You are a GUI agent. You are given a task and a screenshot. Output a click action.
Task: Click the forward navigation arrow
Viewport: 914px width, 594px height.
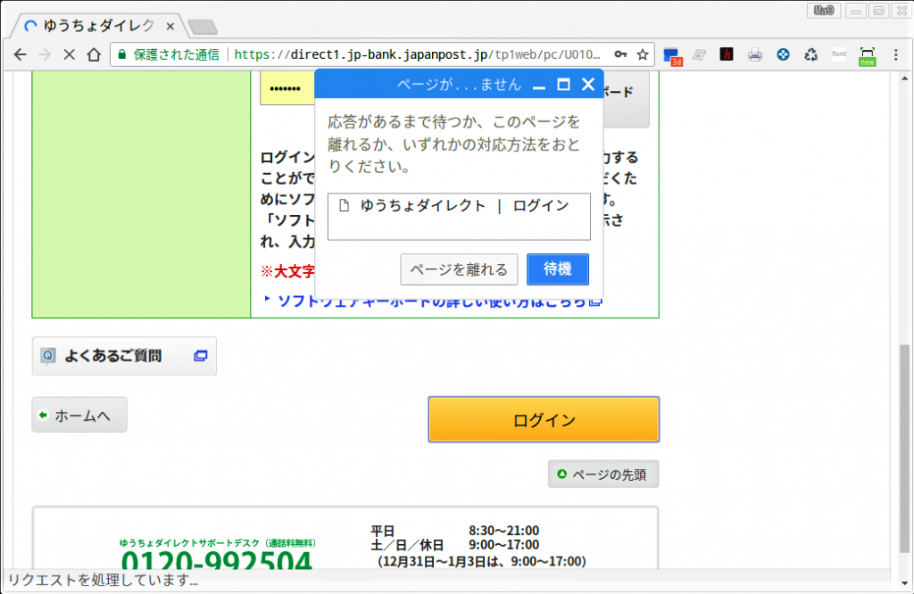45,54
